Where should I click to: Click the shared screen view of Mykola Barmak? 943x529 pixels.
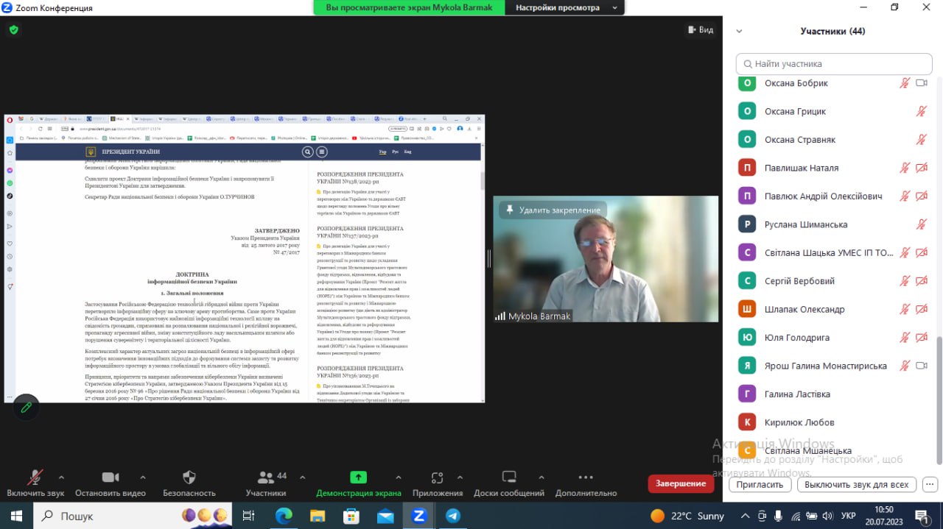tap(244, 258)
